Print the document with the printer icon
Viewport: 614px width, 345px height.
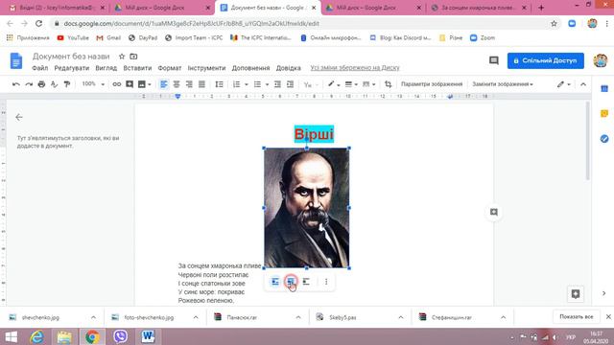tap(41, 84)
